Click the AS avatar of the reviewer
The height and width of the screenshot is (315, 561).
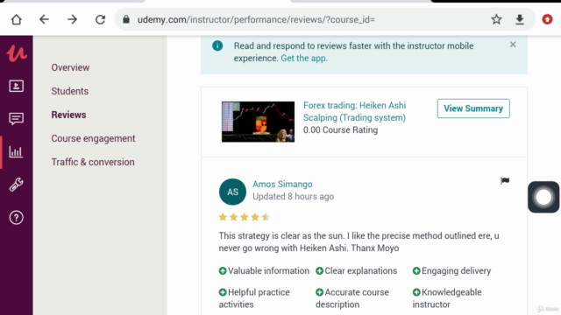click(x=232, y=192)
